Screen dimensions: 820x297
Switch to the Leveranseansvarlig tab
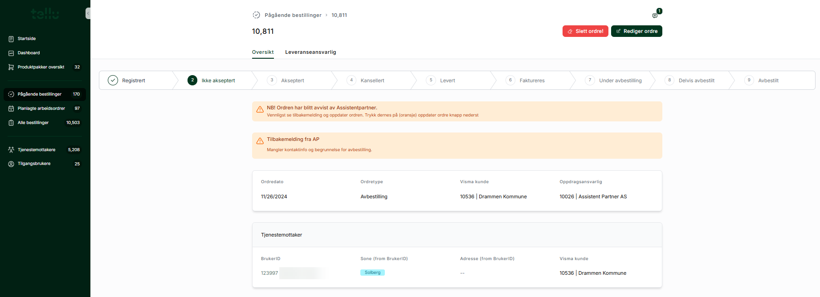(x=310, y=52)
